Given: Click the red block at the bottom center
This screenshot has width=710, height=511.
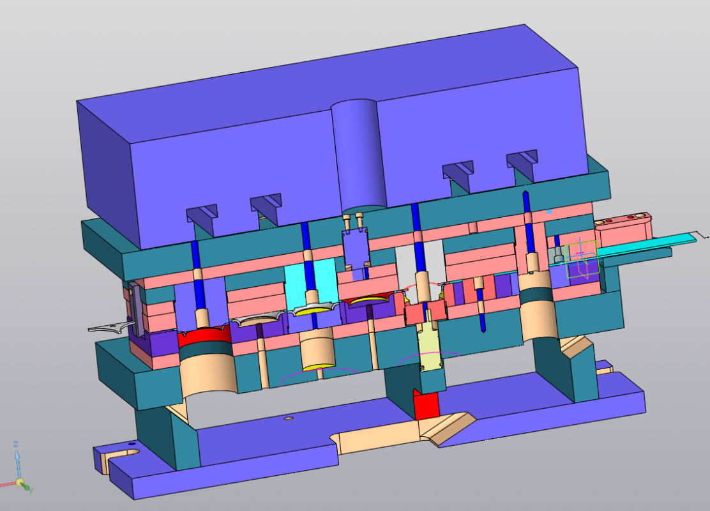Looking at the screenshot, I should pos(427,406).
